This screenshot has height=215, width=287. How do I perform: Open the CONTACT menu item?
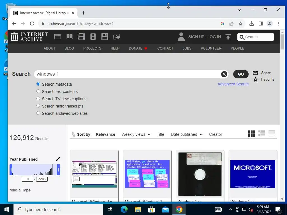click(x=165, y=48)
